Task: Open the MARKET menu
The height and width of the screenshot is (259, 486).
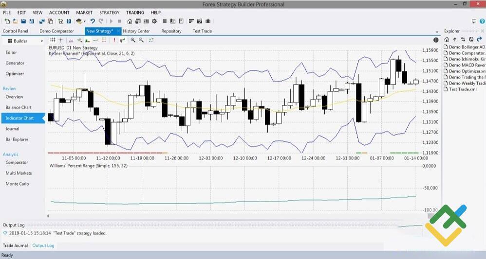Action: click(x=84, y=13)
